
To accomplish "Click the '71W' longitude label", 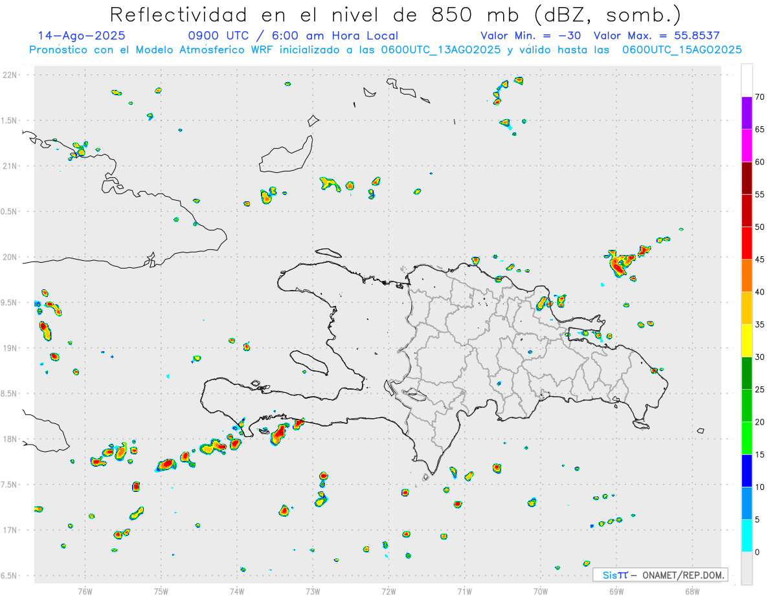I will [x=464, y=592].
